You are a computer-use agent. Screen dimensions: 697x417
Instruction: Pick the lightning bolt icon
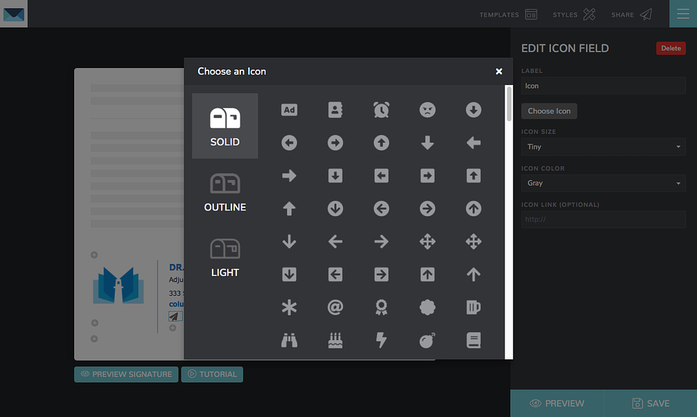[381, 340]
